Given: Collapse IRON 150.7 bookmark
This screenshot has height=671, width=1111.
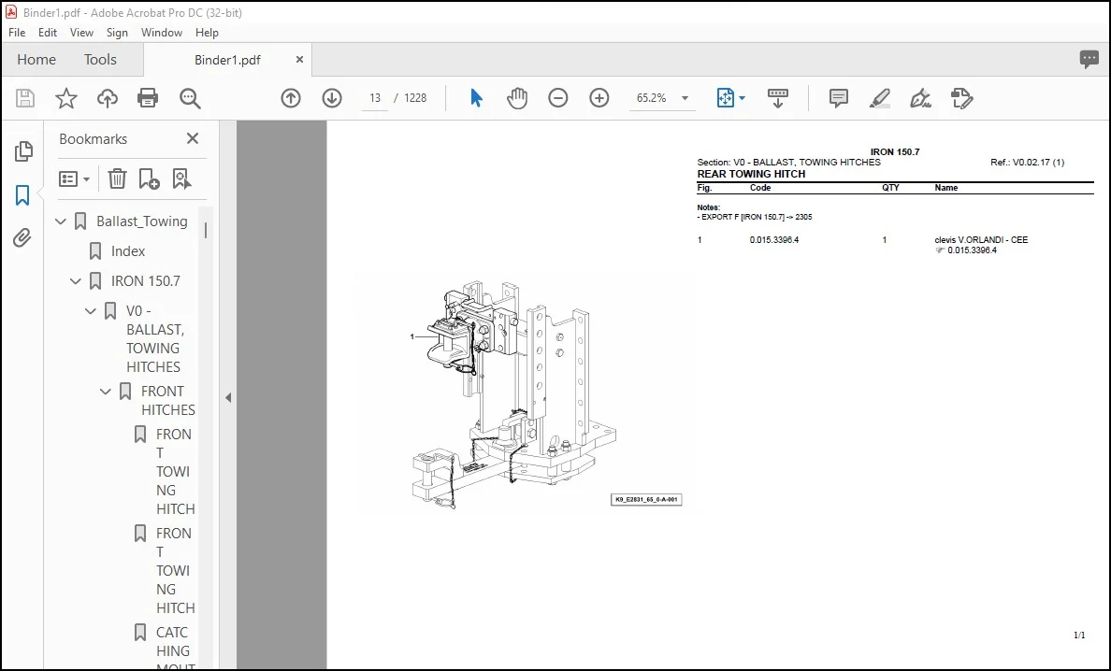Looking at the screenshot, I should click(x=76, y=281).
